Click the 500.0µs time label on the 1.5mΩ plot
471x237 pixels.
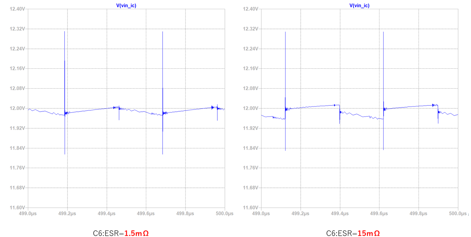[225, 213]
